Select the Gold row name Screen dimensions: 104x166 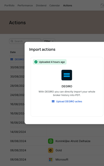[59, 150]
